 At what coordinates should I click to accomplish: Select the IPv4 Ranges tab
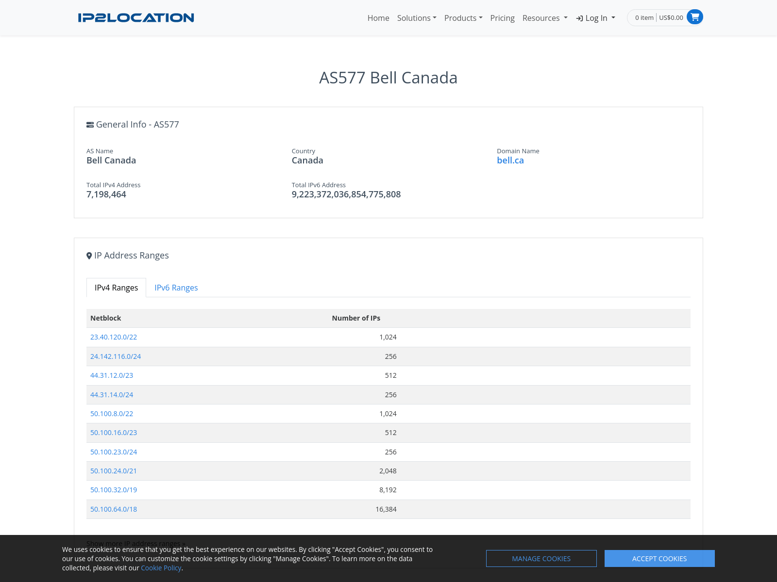click(x=116, y=288)
